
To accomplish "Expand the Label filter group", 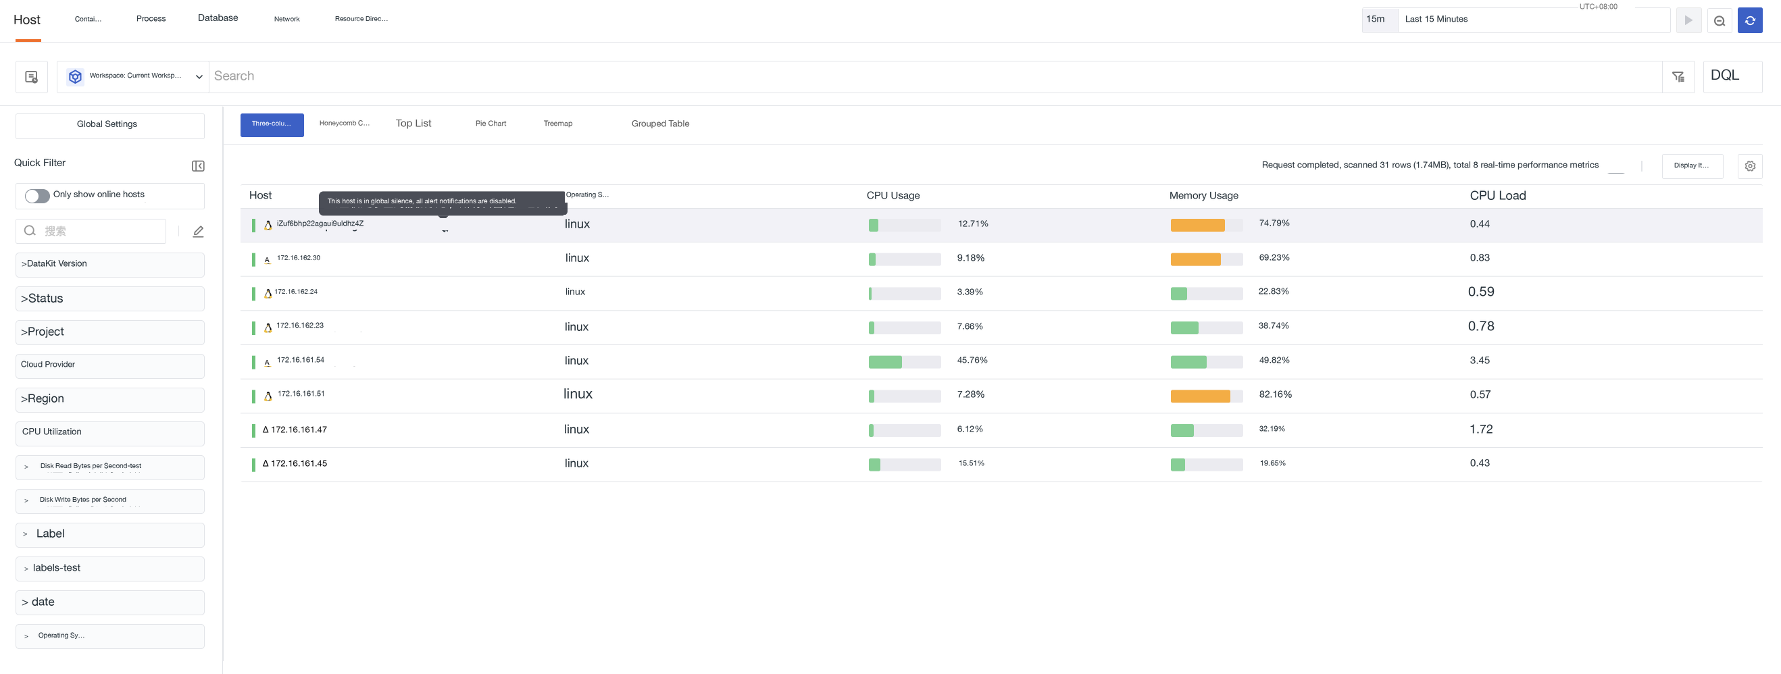I will coord(110,534).
